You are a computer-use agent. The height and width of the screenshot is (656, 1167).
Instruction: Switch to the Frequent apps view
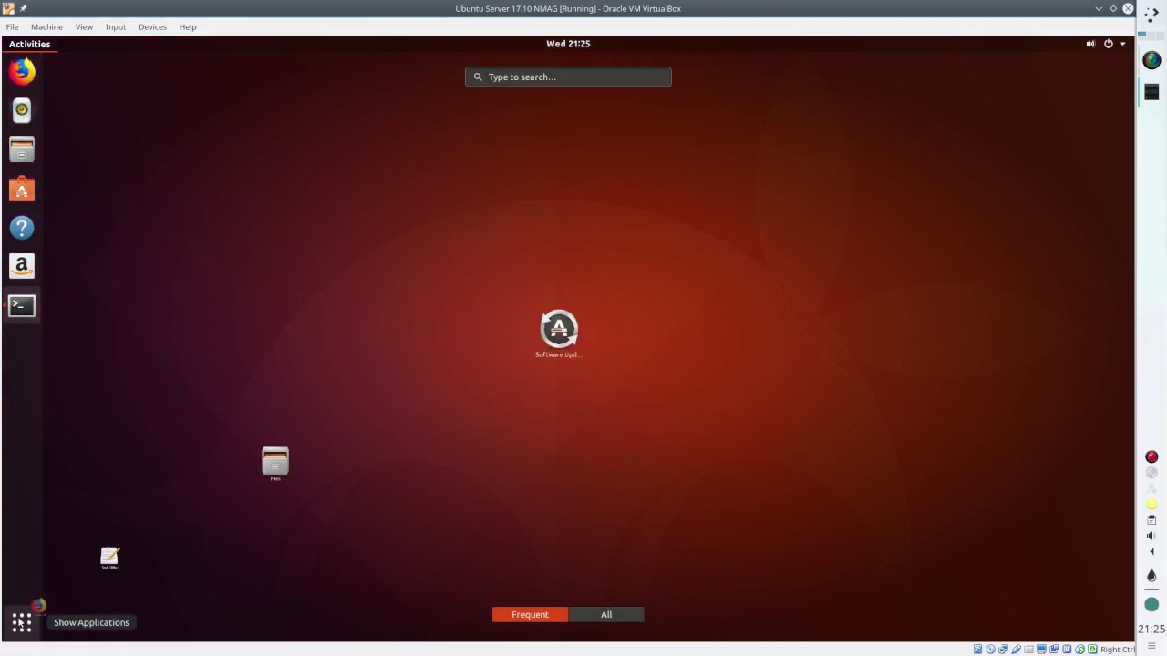pos(530,614)
